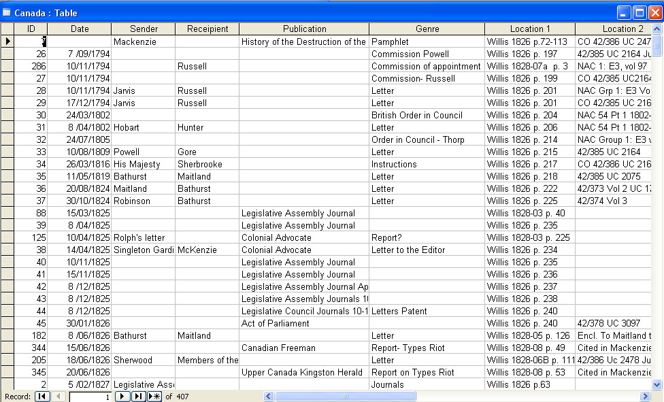
Task: Go to the first record
Action: click(x=42, y=397)
